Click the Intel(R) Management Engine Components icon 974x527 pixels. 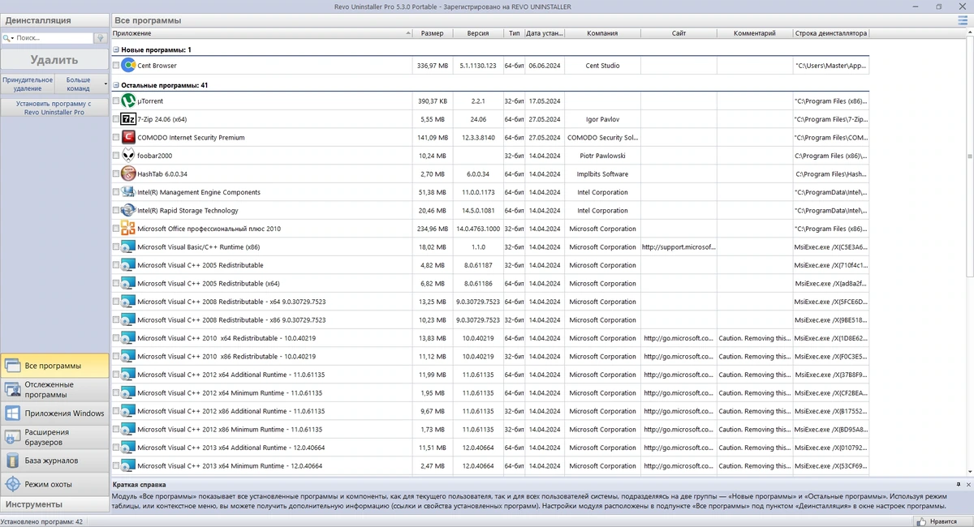[128, 192]
